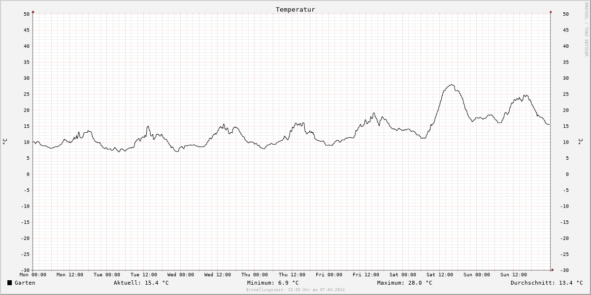Click the black Garten legend color box
The image size is (591, 295).
(x=10, y=283)
